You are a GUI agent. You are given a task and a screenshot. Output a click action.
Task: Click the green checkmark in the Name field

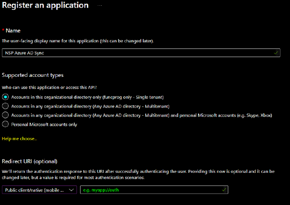pyautogui.click(x=276, y=53)
